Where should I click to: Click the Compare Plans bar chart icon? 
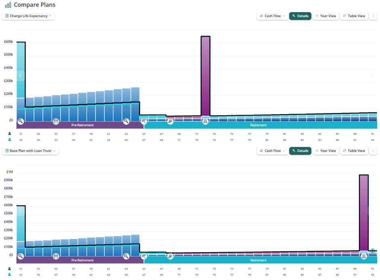click(x=8, y=5)
